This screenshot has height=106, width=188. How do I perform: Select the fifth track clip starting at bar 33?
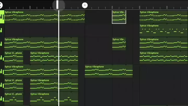click(109, 71)
